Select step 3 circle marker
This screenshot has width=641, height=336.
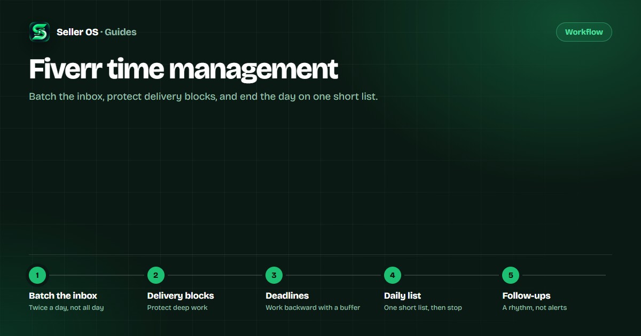(274, 275)
